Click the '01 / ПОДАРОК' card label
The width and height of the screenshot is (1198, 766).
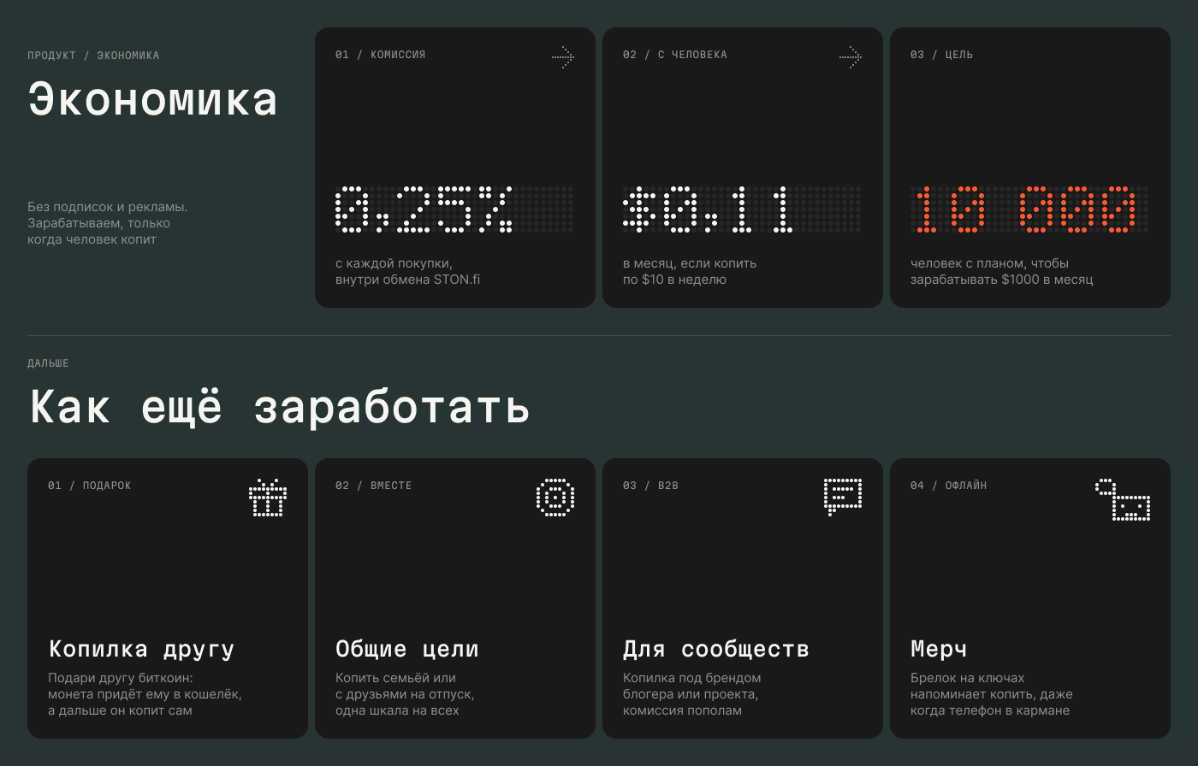tap(90, 486)
